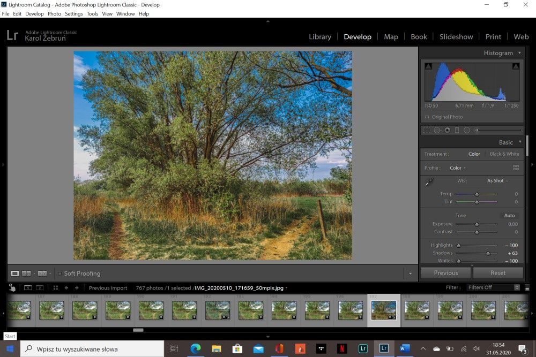The image size is (536, 357).
Task: Switch to the Print module
Action: (x=493, y=36)
